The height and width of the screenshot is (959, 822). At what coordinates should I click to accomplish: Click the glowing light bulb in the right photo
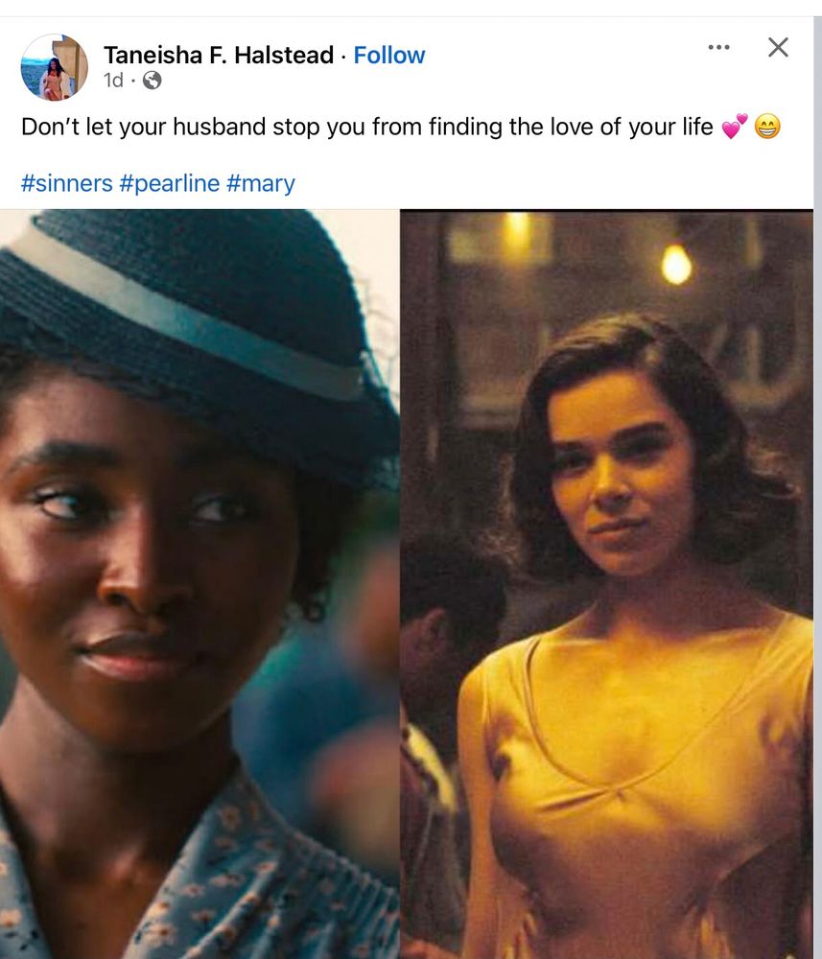676,265
